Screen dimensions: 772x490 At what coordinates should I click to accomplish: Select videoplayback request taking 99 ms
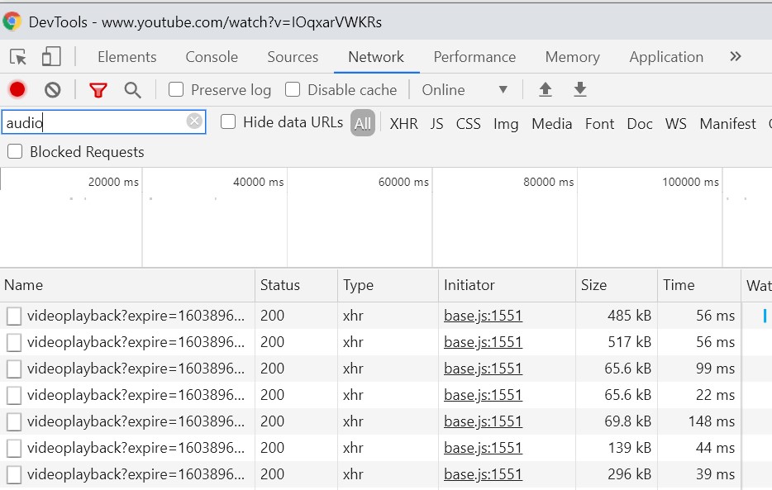[136, 369]
